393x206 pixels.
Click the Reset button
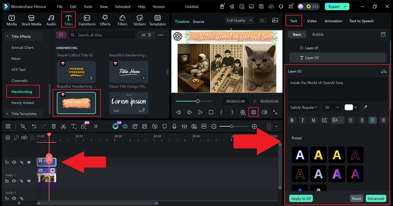[x=357, y=199]
